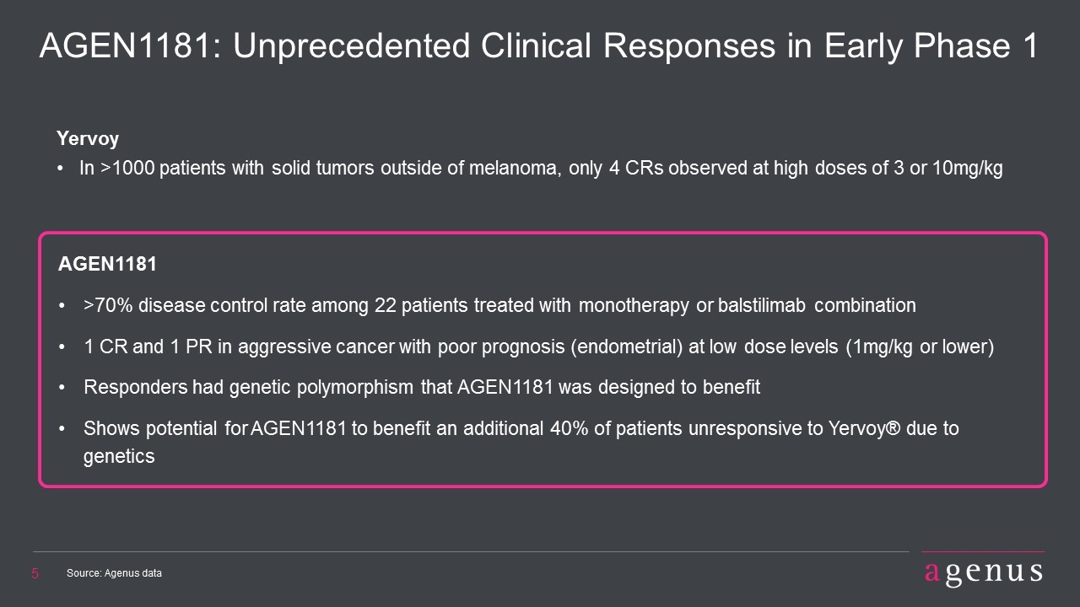Viewport: 1080px width, 607px height.
Task: Click the gray footer divider line
Action: [x=471, y=552]
